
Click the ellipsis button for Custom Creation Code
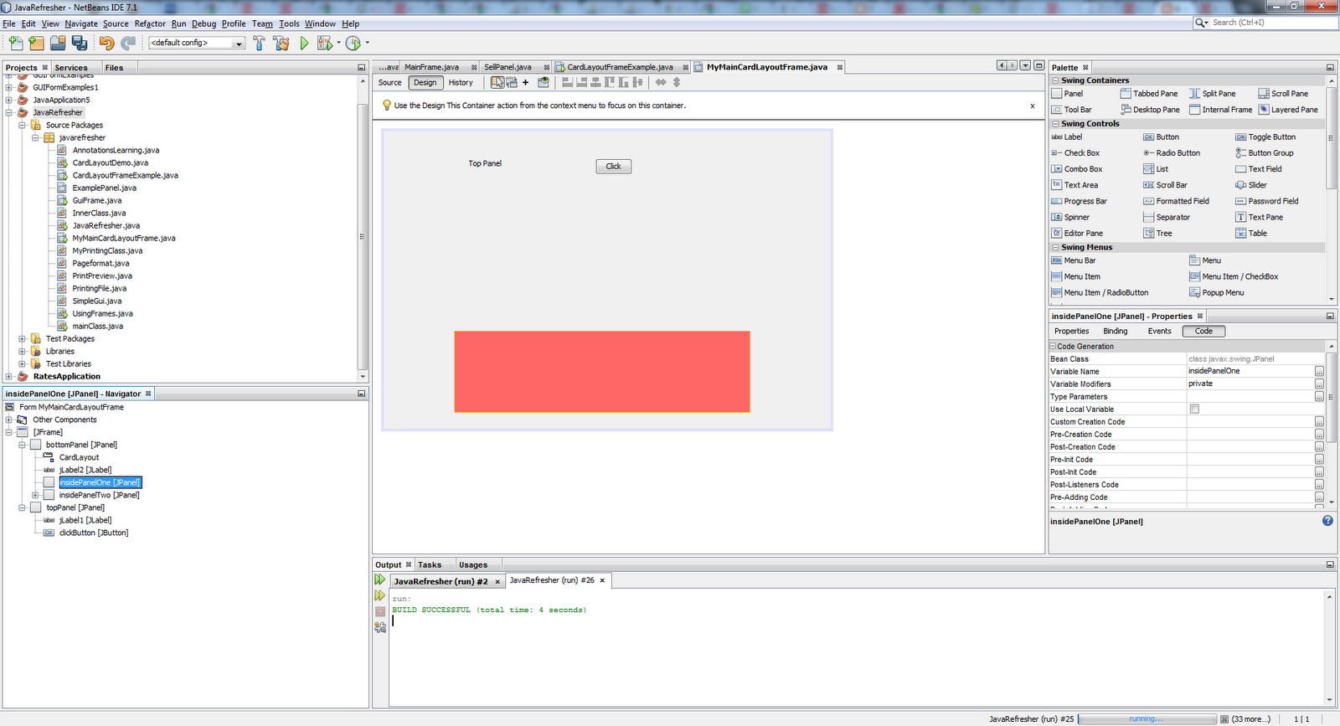pos(1319,422)
